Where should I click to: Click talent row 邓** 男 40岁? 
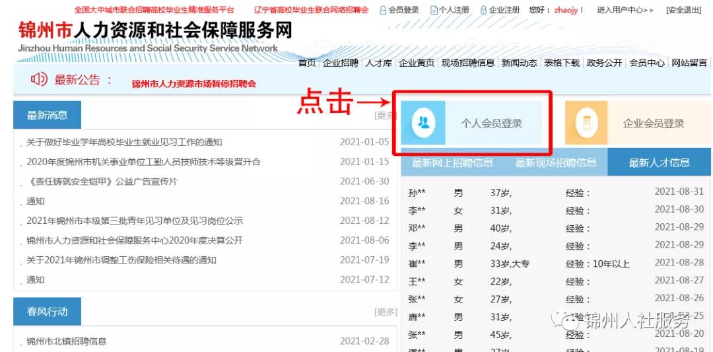(556, 228)
